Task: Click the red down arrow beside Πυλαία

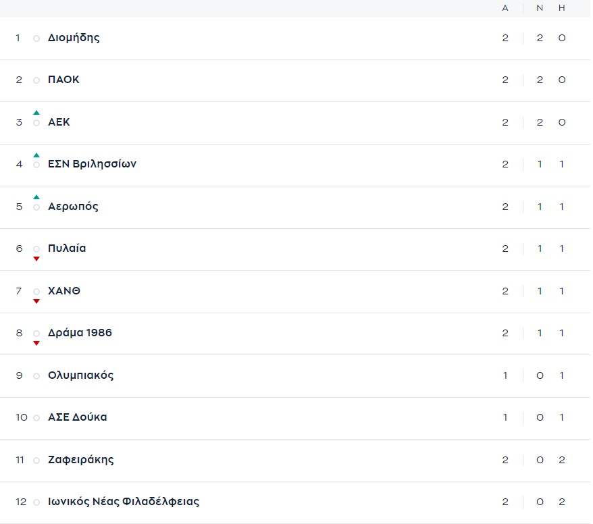Action: click(36, 259)
